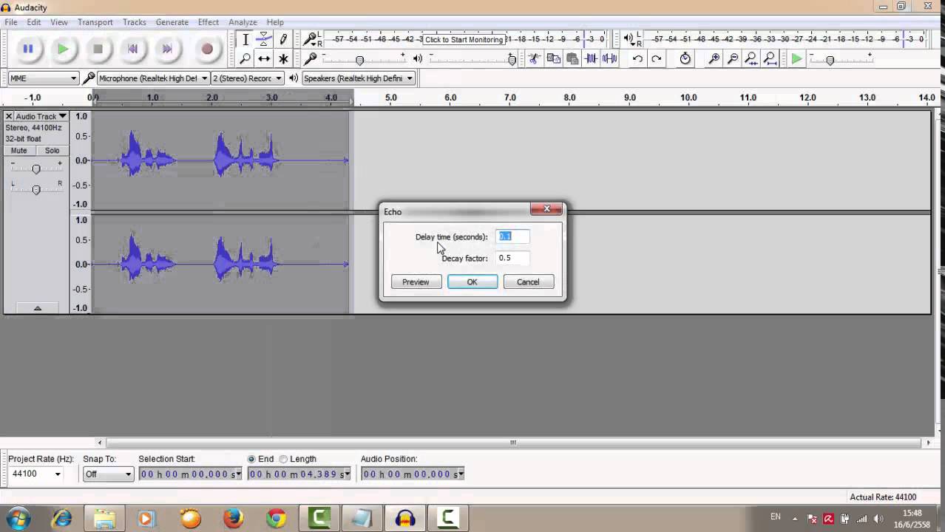Click the Zoom In magnifier icon
The width and height of the screenshot is (945, 532).
pyautogui.click(x=714, y=59)
